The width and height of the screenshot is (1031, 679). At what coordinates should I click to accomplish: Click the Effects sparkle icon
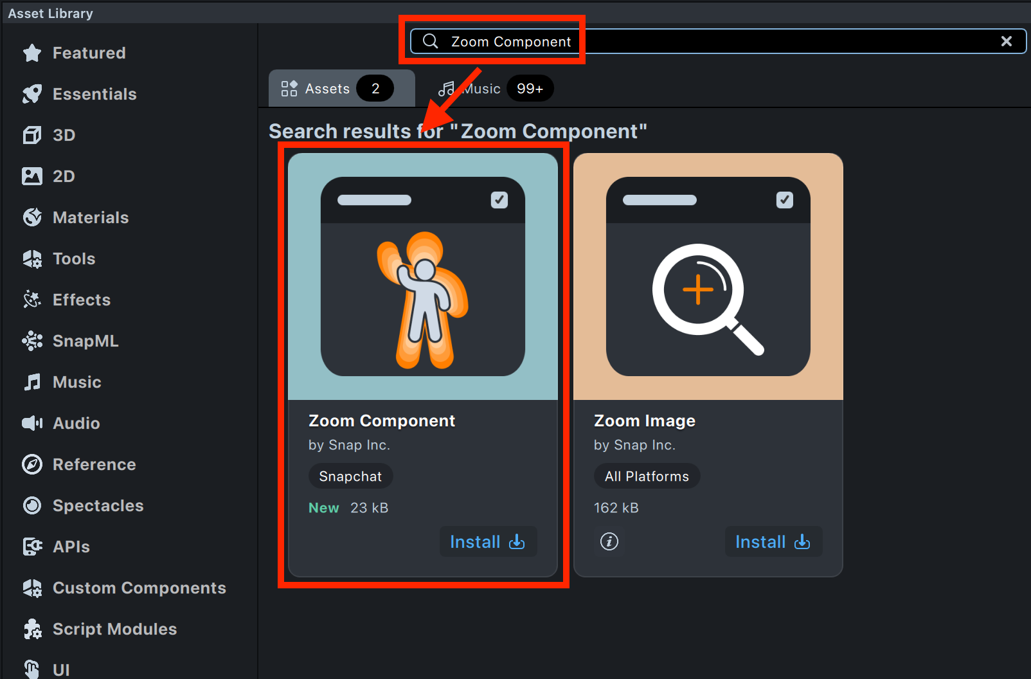(x=32, y=300)
